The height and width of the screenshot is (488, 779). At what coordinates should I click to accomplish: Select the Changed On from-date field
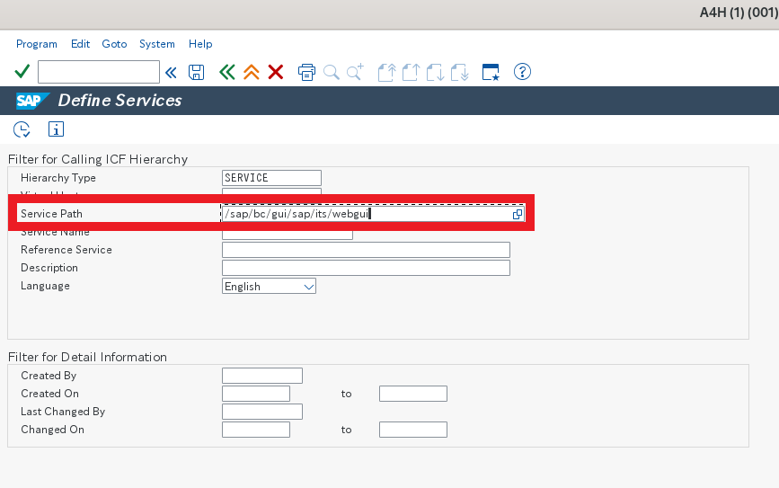coord(256,430)
